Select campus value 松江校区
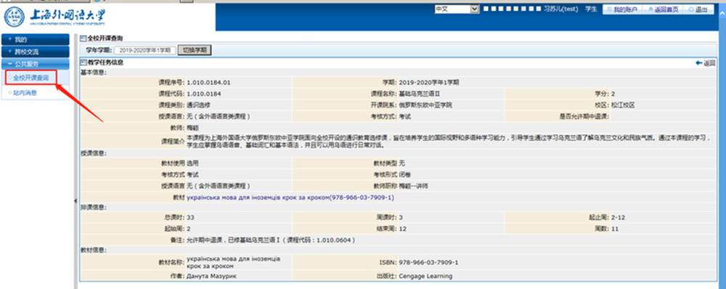Image resolution: width=726 pixels, height=289 pixels. coord(623,105)
